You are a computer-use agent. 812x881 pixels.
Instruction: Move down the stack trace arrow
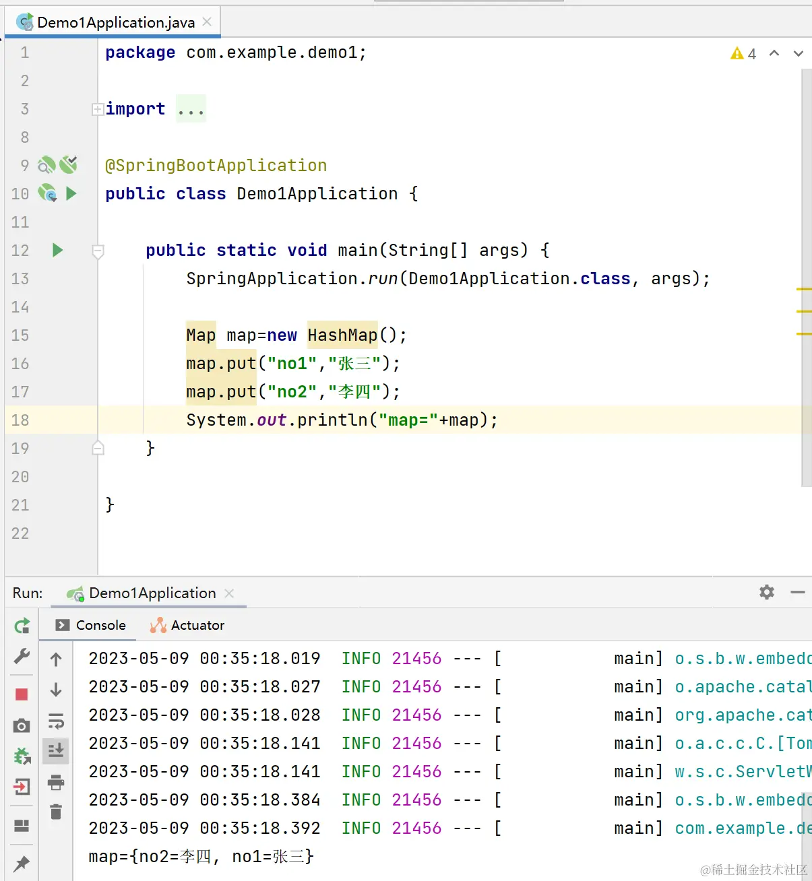pyautogui.click(x=56, y=690)
